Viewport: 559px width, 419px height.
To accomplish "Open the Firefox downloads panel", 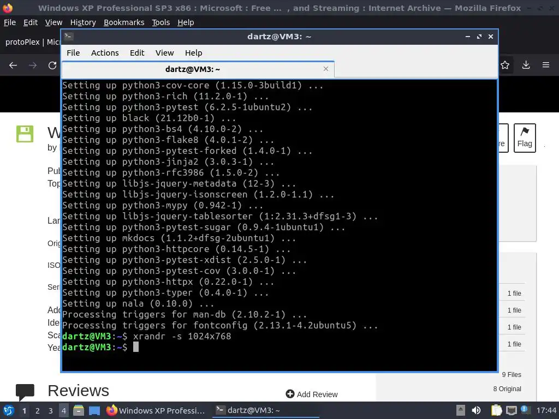I will point(526,65).
